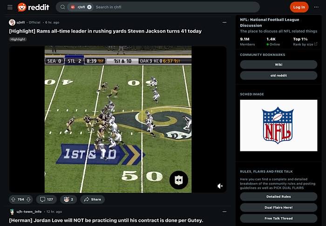Open the hamburger navigation menu

(10, 7)
